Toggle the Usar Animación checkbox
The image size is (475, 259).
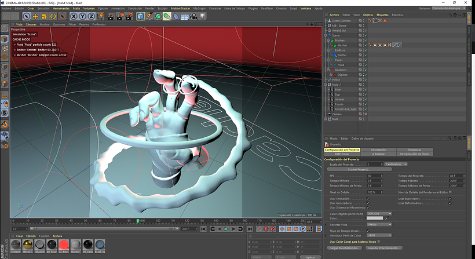368,198
